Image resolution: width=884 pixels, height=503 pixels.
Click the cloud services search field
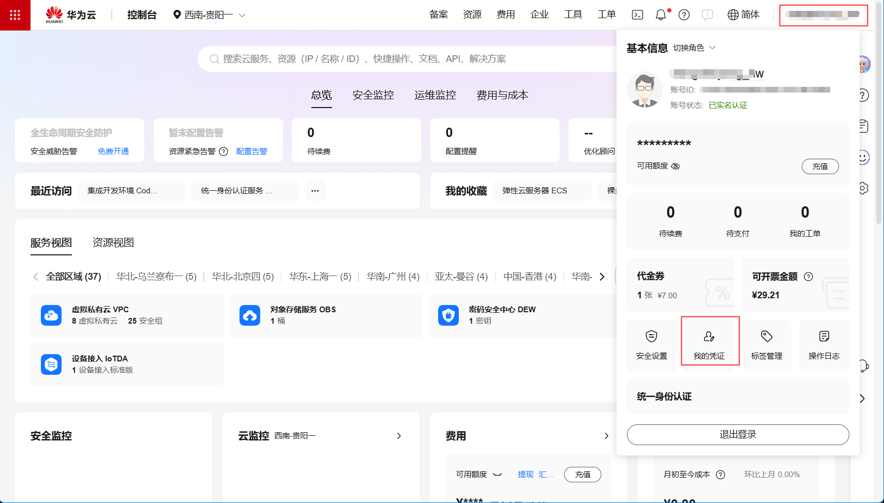(x=407, y=59)
